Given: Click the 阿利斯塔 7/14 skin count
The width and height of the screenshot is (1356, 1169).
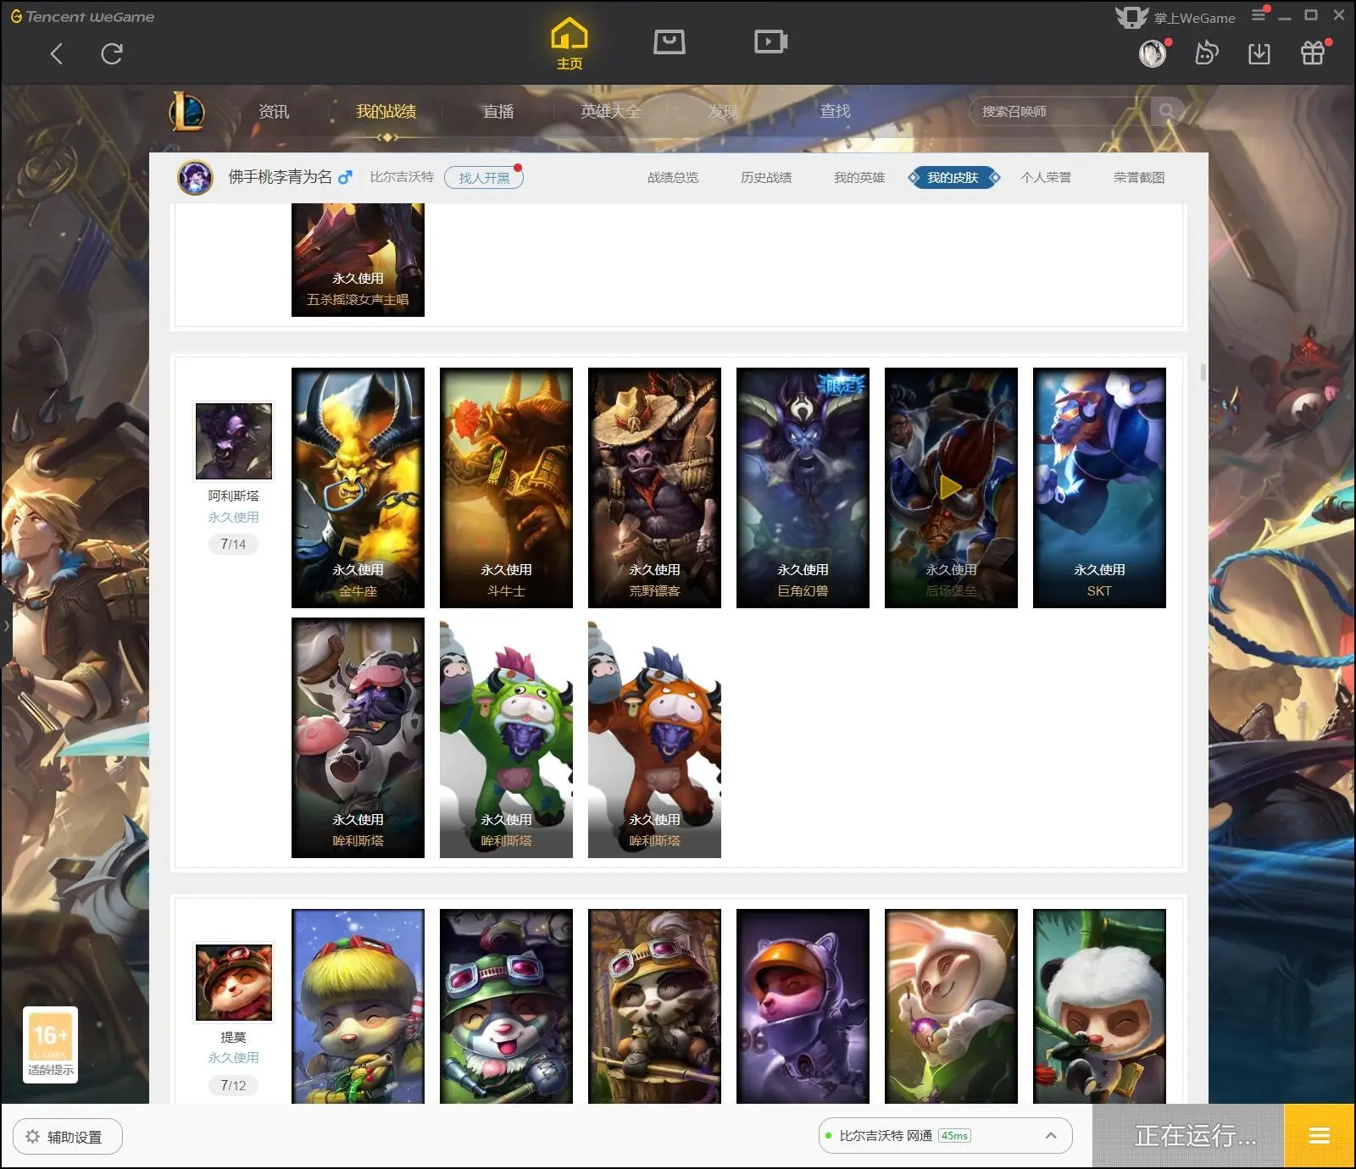Looking at the screenshot, I should [233, 545].
